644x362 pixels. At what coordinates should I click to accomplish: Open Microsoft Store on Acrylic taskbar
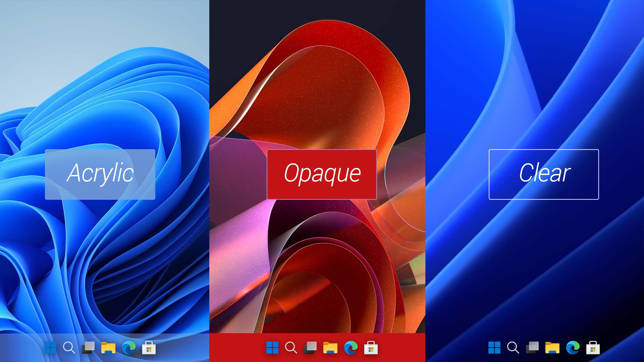click(149, 348)
